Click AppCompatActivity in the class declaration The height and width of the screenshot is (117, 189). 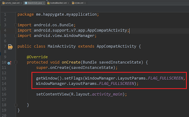[x=117, y=46]
